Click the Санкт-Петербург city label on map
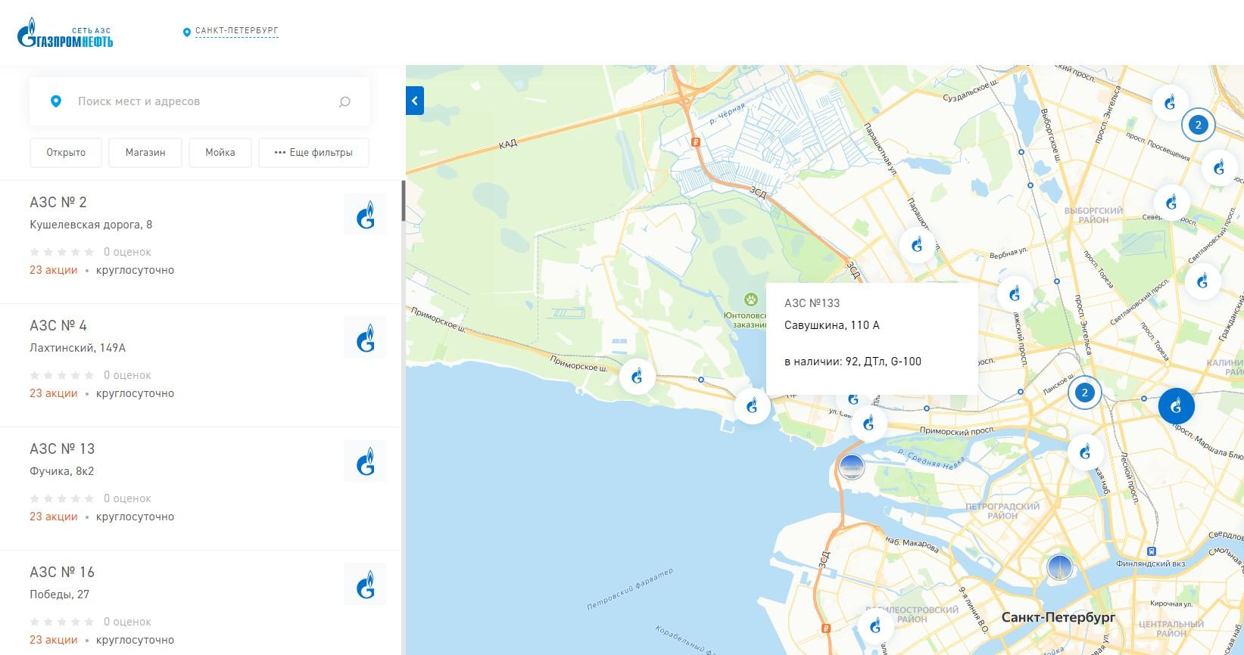The height and width of the screenshot is (655, 1244). (1058, 617)
